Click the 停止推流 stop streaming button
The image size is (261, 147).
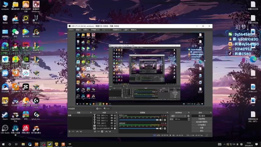click(x=201, y=116)
